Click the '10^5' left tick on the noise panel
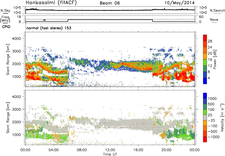 [x=17, y=8]
